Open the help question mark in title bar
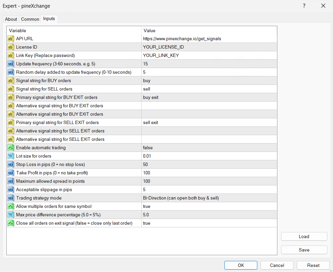The width and height of the screenshot is (333, 272). coord(304,6)
